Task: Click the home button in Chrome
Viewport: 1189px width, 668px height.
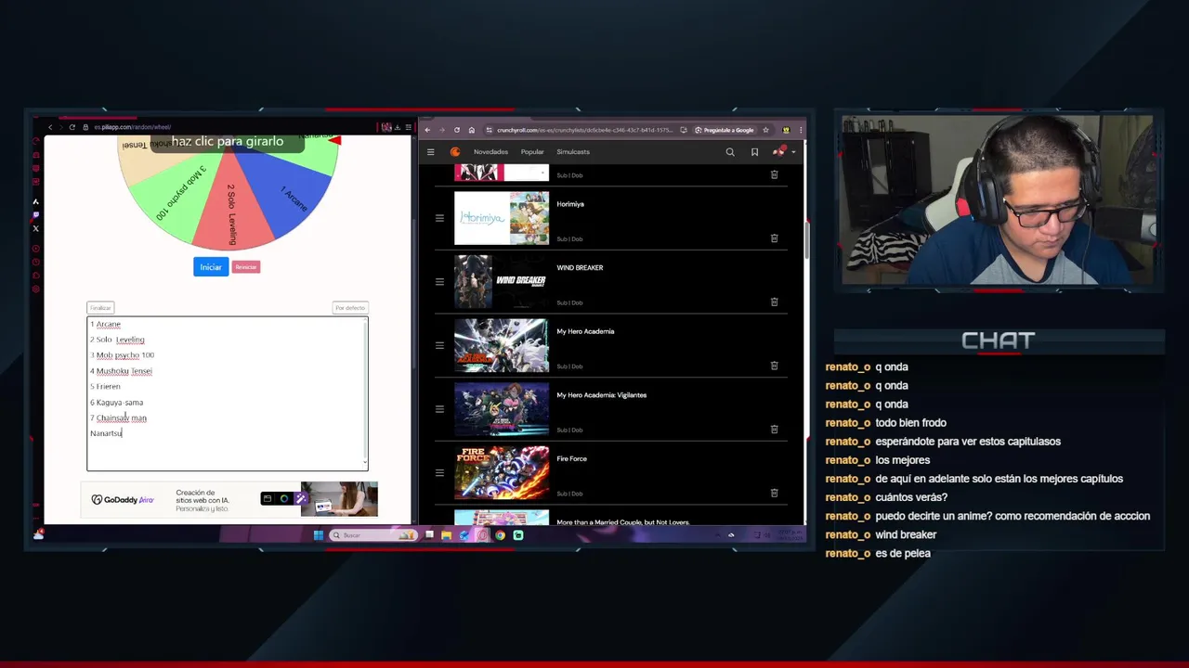Action: point(471,130)
